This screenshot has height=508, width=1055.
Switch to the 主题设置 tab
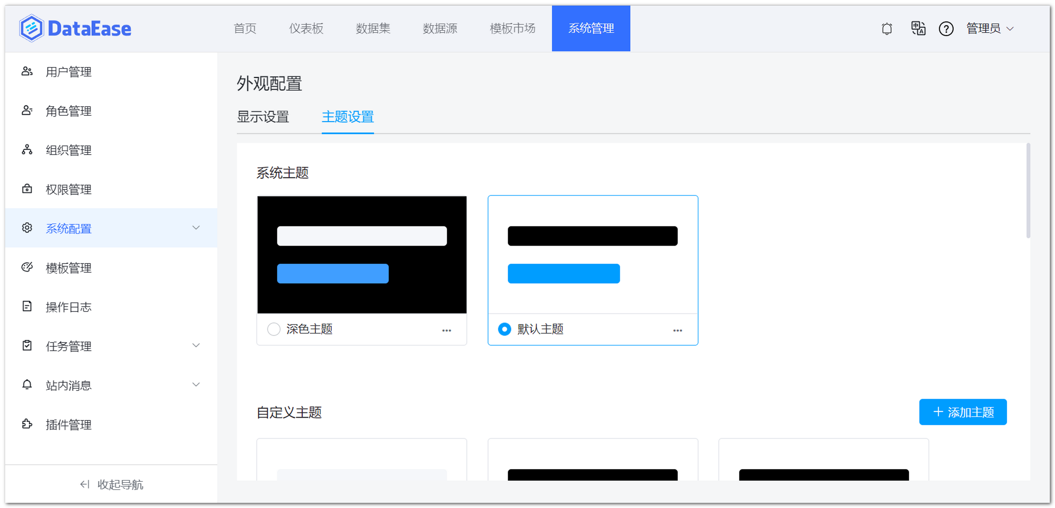click(348, 117)
